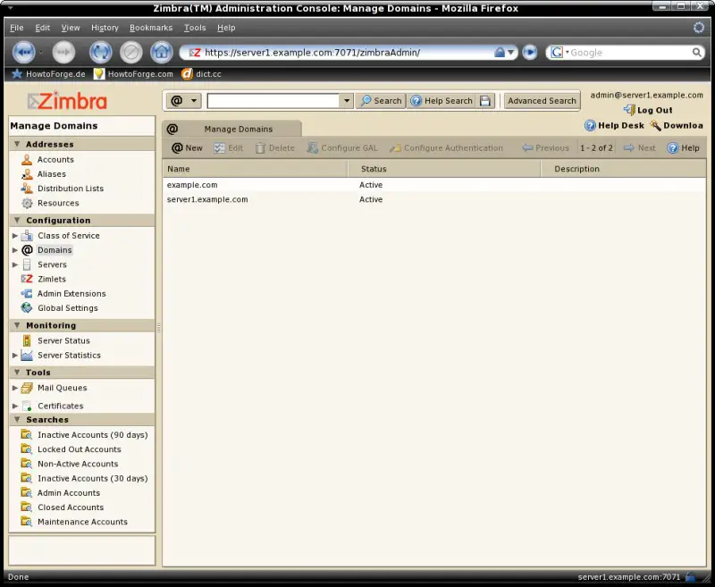
Task: Select Class of Service in Configuration
Action: click(x=69, y=236)
